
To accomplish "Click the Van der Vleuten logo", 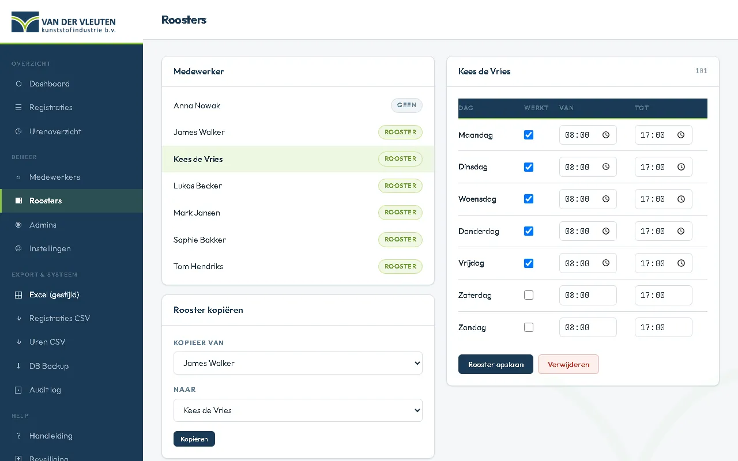I will pyautogui.click(x=63, y=22).
